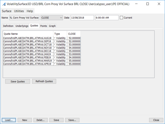Click the Delet... button
Viewport: 165px width, 124px height.
[x=40, y=120]
